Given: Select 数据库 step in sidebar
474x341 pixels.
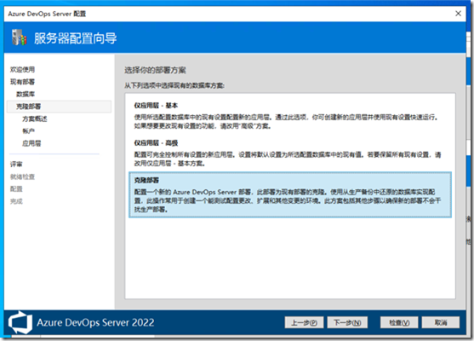Looking at the screenshot, I should [26, 94].
